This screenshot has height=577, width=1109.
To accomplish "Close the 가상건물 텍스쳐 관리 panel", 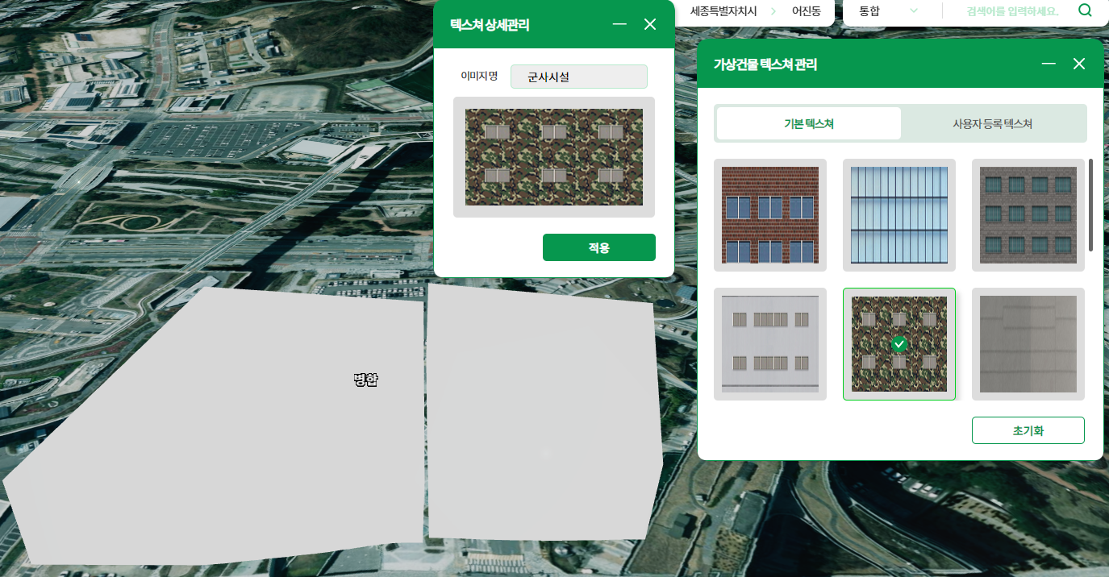I will (1079, 64).
